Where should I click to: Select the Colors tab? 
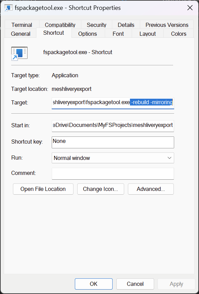tap(179, 34)
